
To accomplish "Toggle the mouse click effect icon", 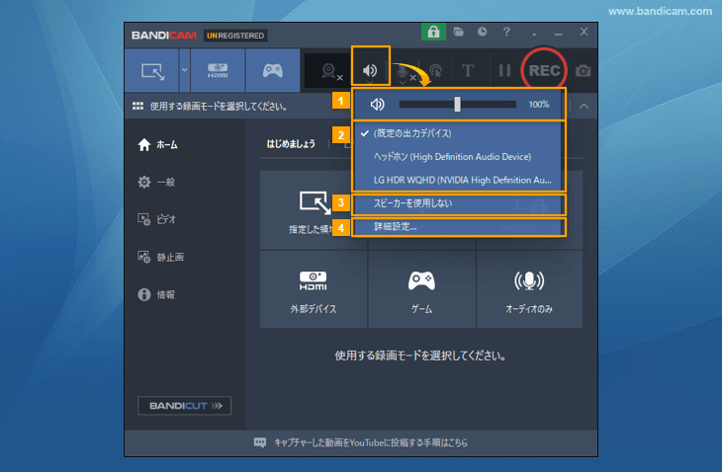I will 435,71.
